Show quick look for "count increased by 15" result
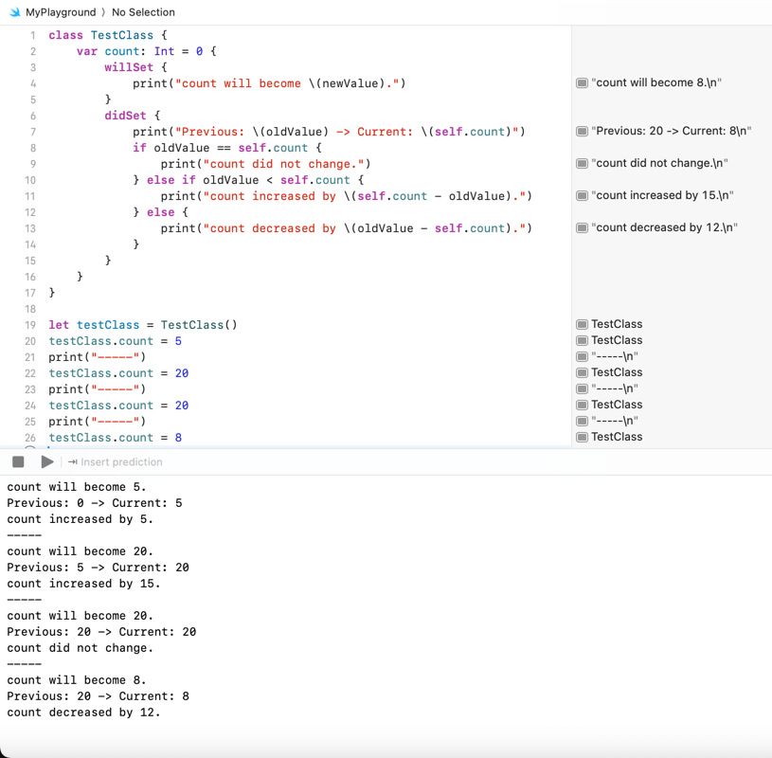 (x=582, y=195)
